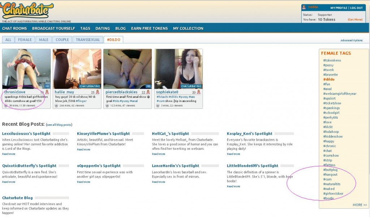Click Read more under o0pepper0o's Spotlight

tap(83, 182)
